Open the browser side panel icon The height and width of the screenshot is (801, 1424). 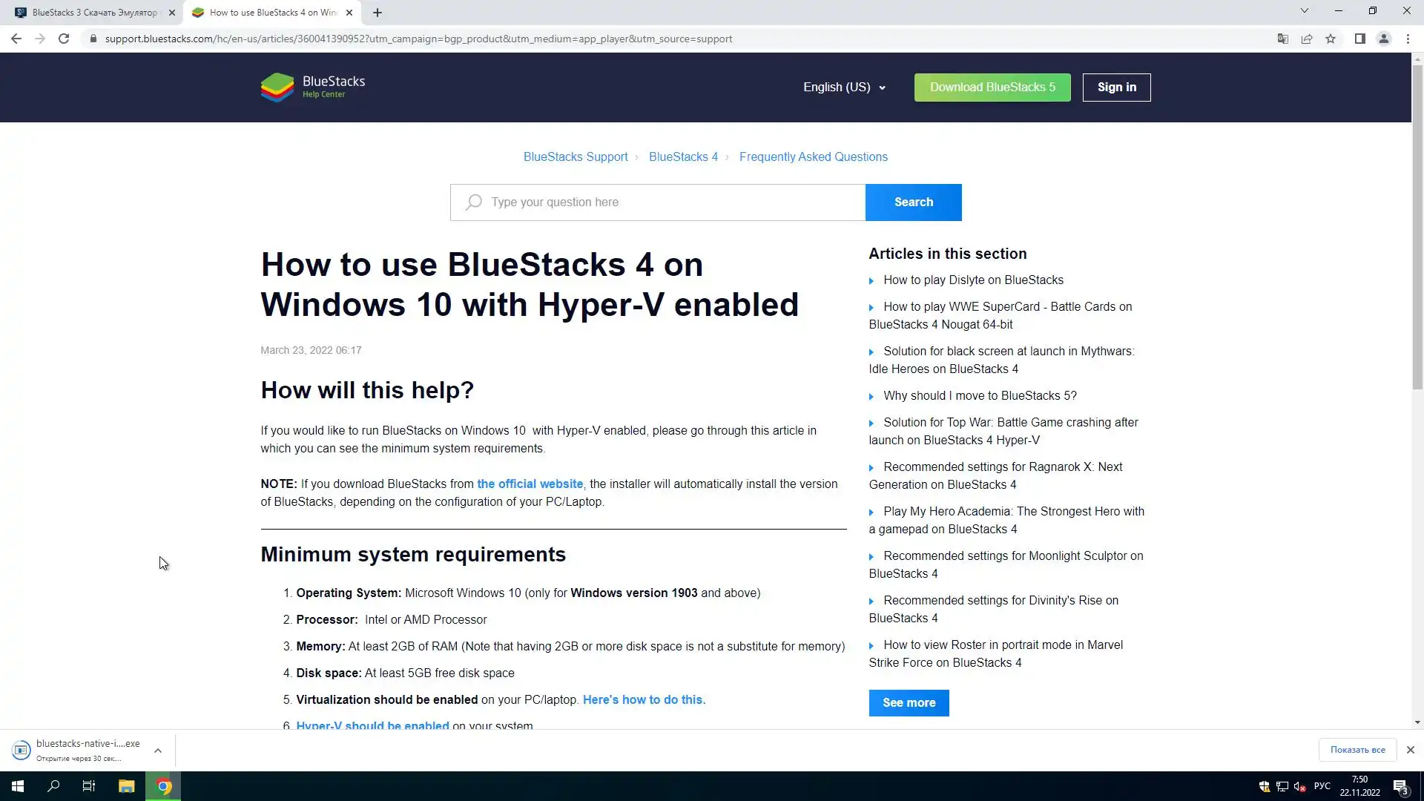[x=1359, y=39]
